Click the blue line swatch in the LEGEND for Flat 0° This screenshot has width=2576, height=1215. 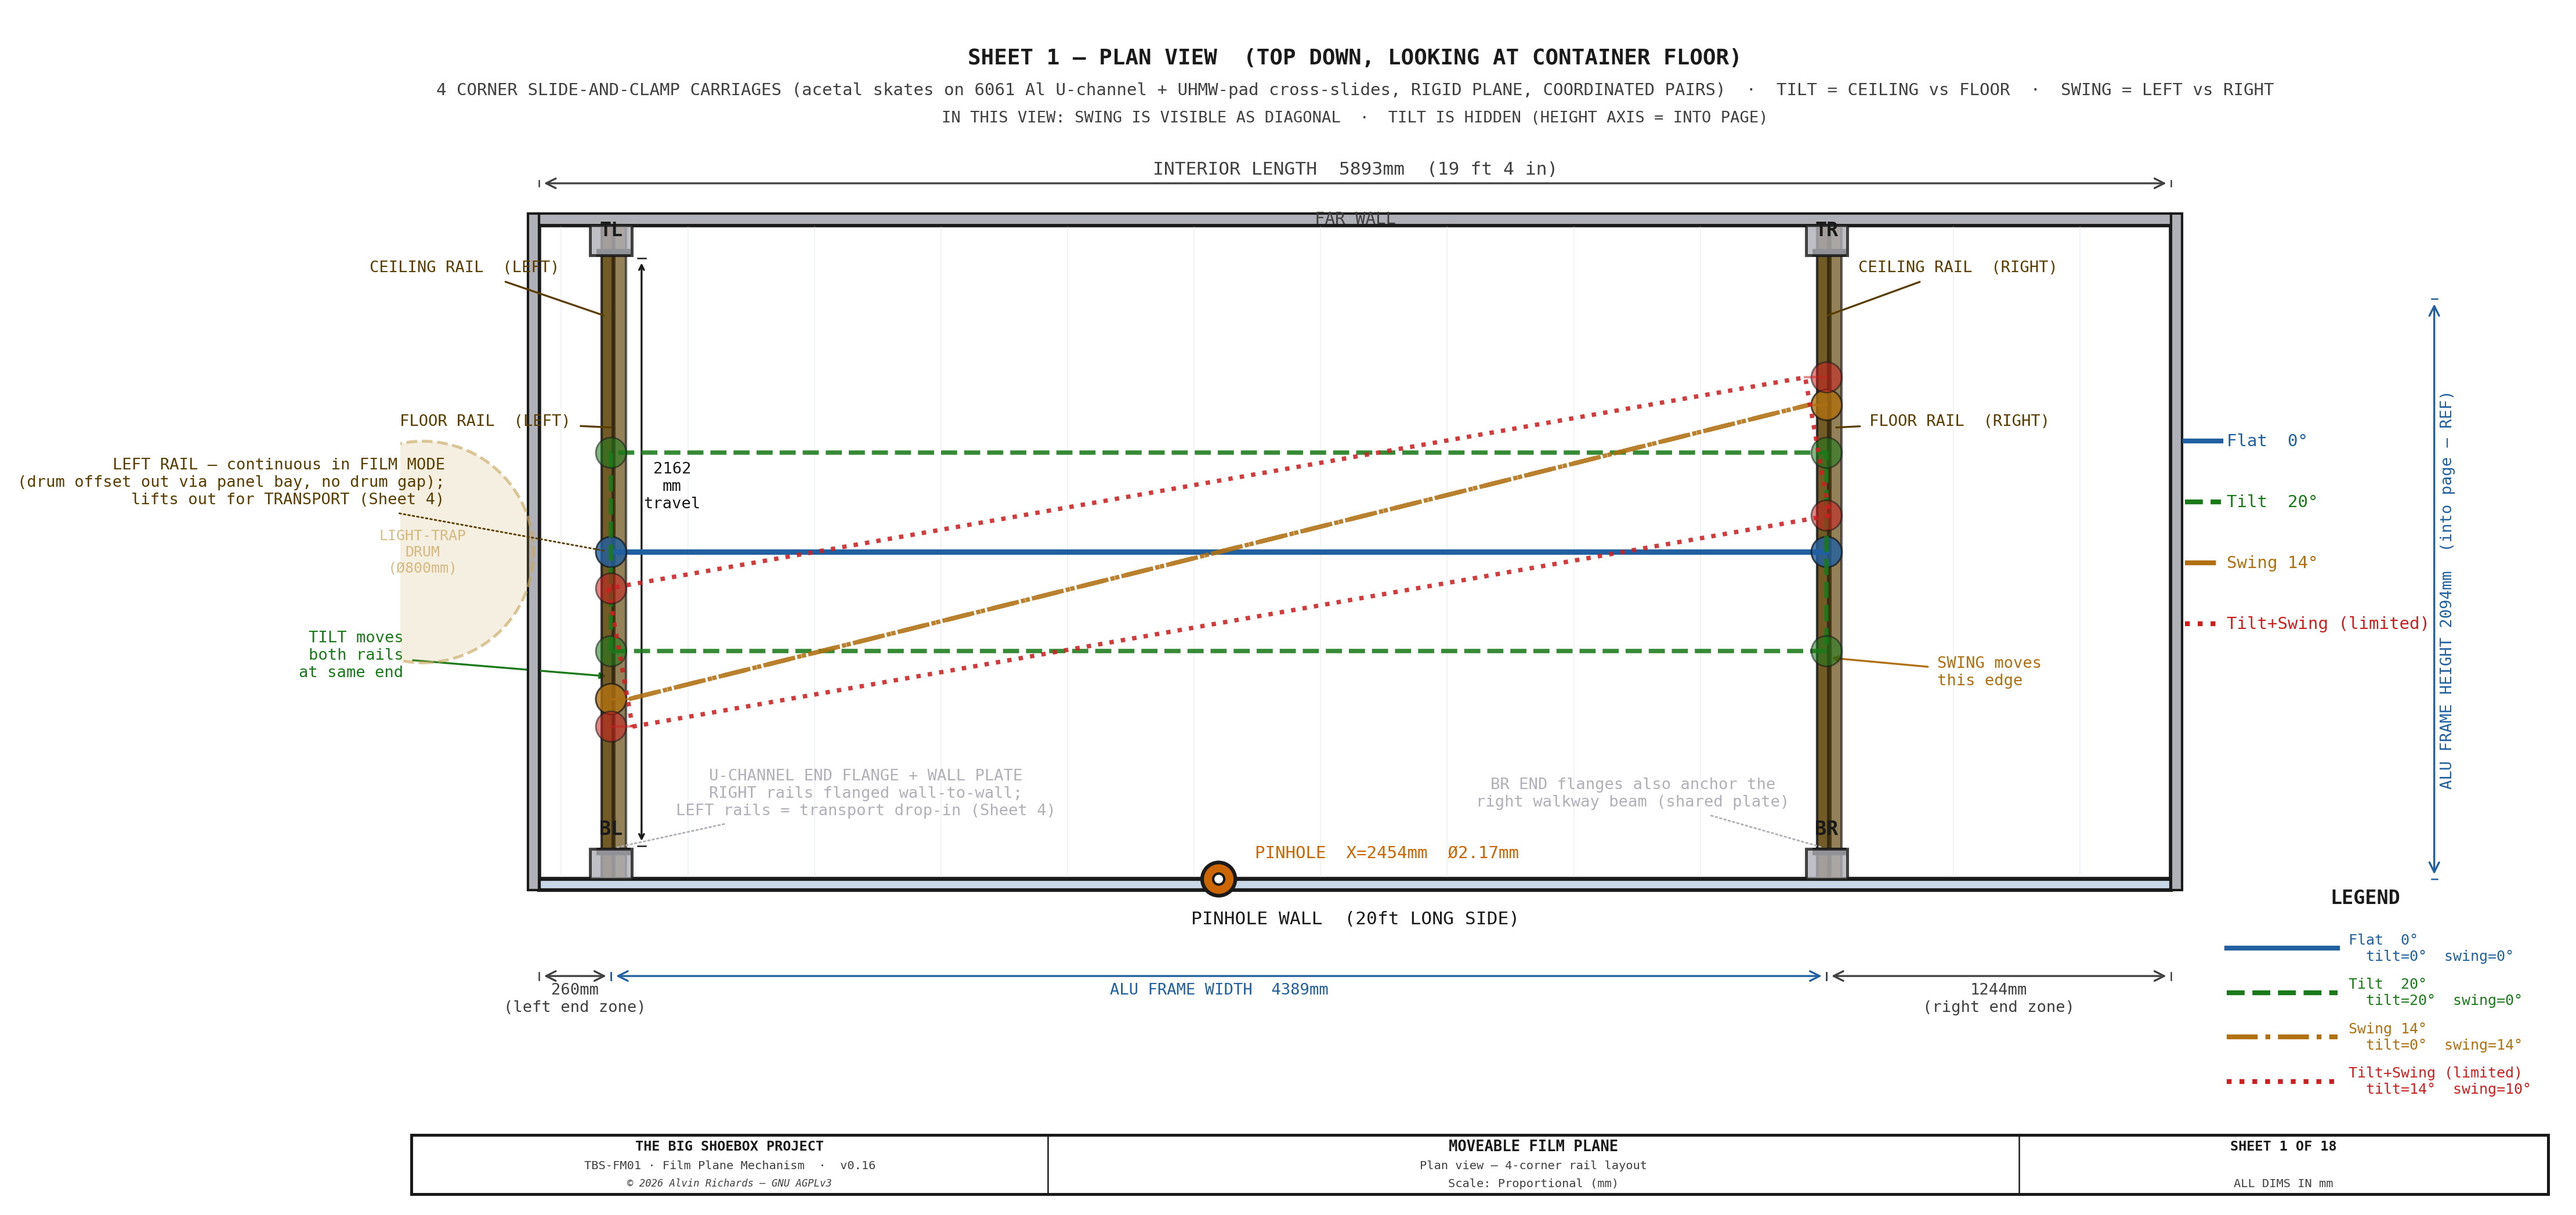2281,947
